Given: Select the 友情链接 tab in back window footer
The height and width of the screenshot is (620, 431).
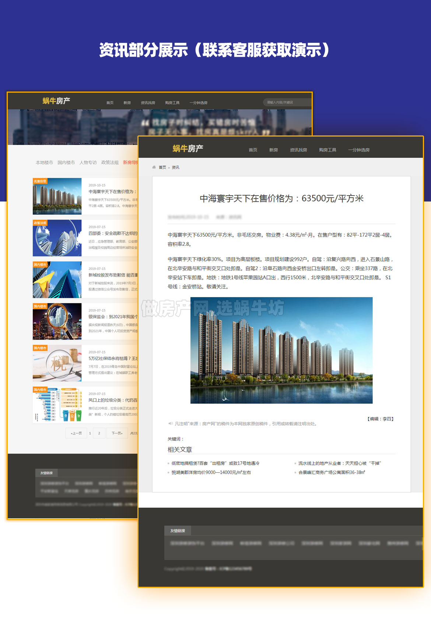Looking at the screenshot, I should point(46,473).
